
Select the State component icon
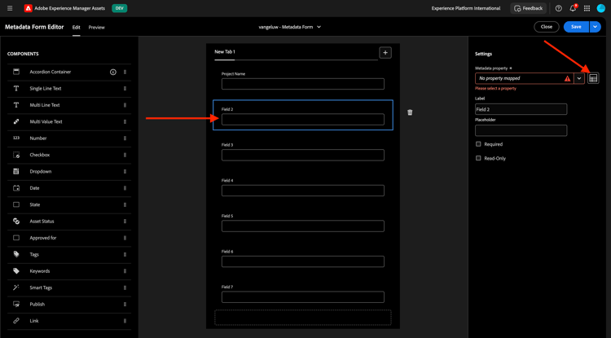click(x=16, y=204)
